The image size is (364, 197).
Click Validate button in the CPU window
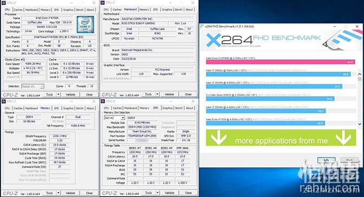pyautogui.click(x=70, y=94)
